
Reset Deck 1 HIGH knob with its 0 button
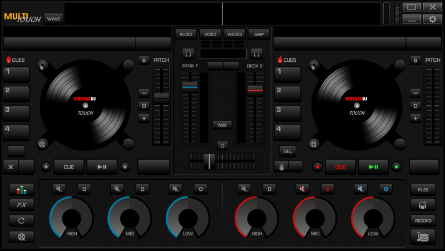(x=85, y=189)
